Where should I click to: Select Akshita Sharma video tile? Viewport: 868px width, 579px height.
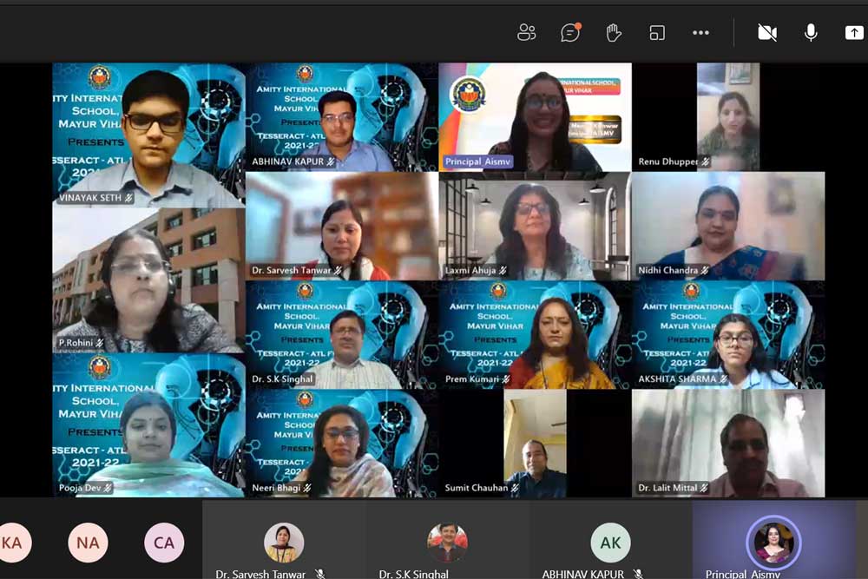[728, 335]
